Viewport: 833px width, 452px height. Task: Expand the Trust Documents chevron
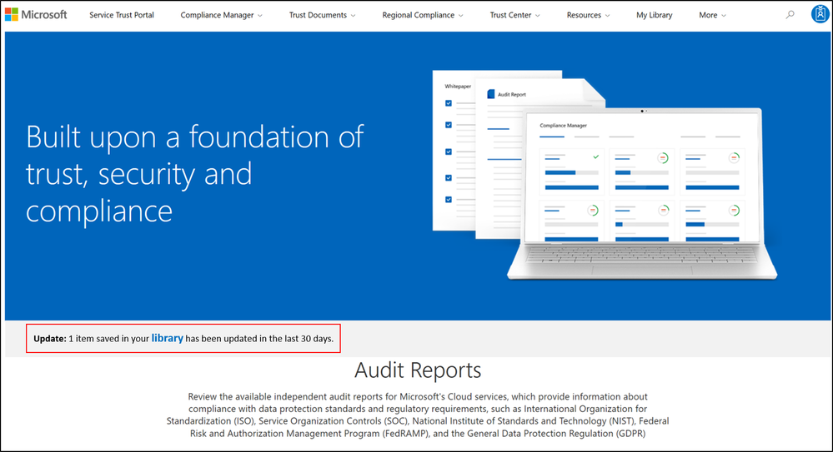(x=353, y=16)
